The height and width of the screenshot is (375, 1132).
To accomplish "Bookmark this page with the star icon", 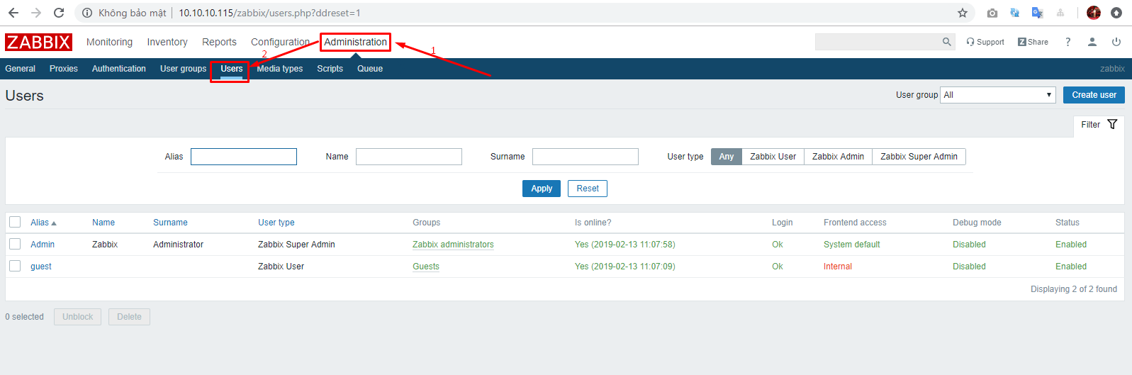I will click(x=962, y=13).
